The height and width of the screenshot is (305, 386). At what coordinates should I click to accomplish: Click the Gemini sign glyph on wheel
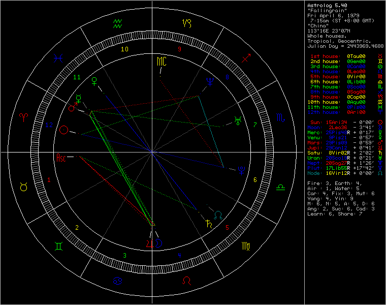tap(58, 246)
